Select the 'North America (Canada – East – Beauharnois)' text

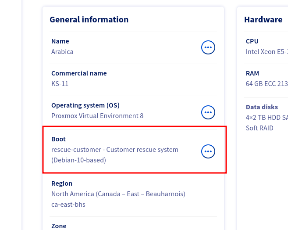[118, 194]
